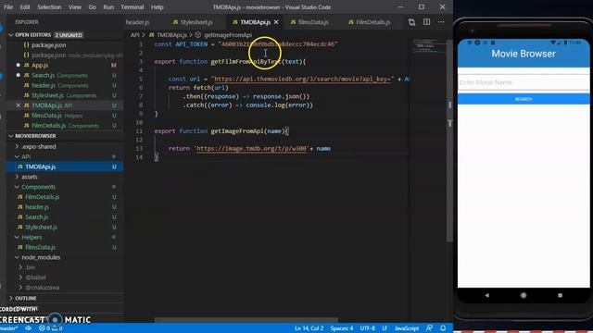Close TMDBApi.js from Open Editors list

pos(18,105)
